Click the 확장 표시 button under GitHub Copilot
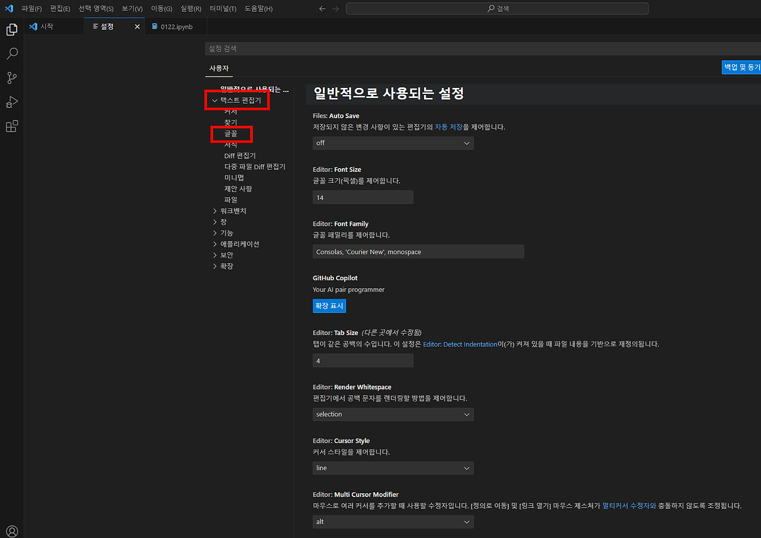 pyautogui.click(x=329, y=305)
